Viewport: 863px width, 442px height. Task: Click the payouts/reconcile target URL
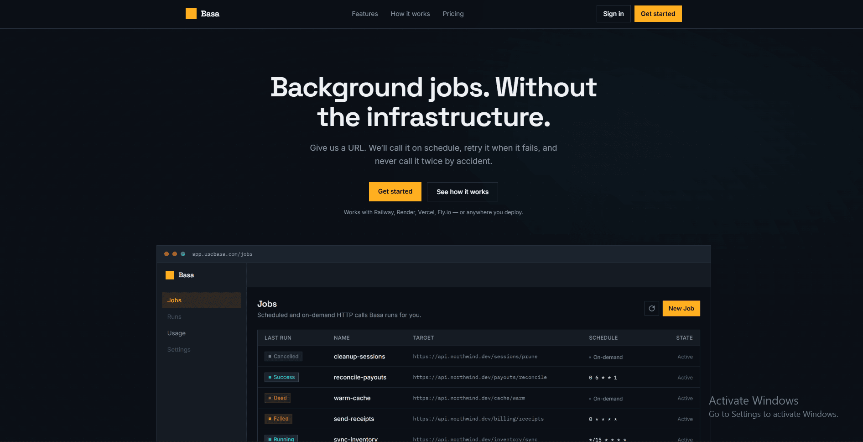click(x=480, y=377)
